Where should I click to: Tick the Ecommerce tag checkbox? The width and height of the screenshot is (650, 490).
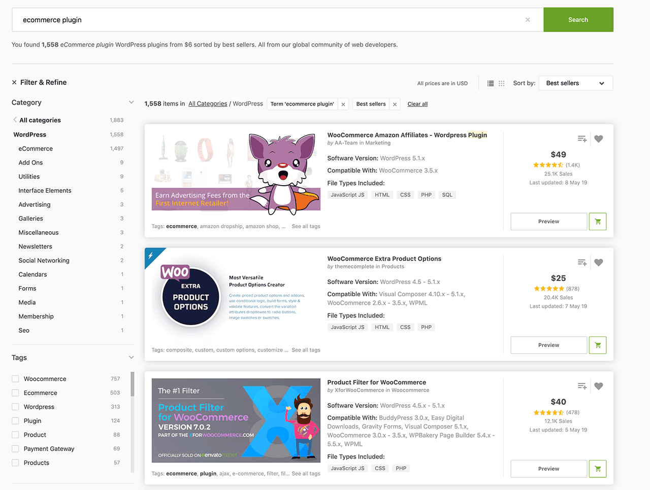click(x=15, y=393)
